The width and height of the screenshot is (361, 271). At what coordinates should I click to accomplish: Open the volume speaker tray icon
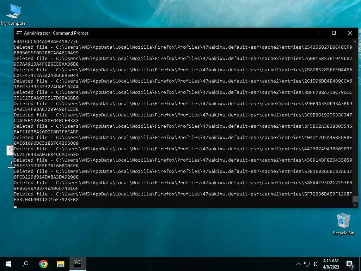(x=315, y=264)
